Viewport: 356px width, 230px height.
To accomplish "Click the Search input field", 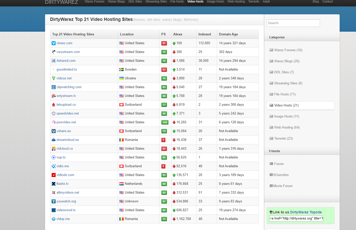I will [293, 23].
